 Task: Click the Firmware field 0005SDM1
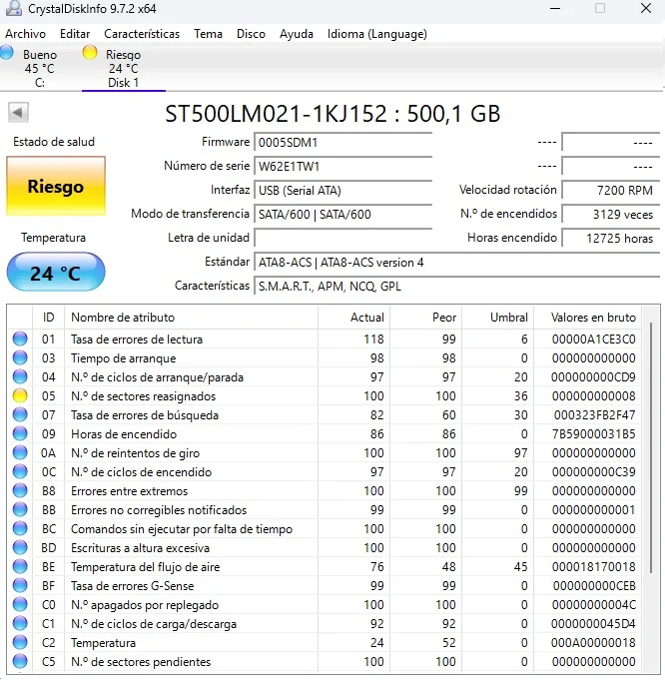pos(342,142)
